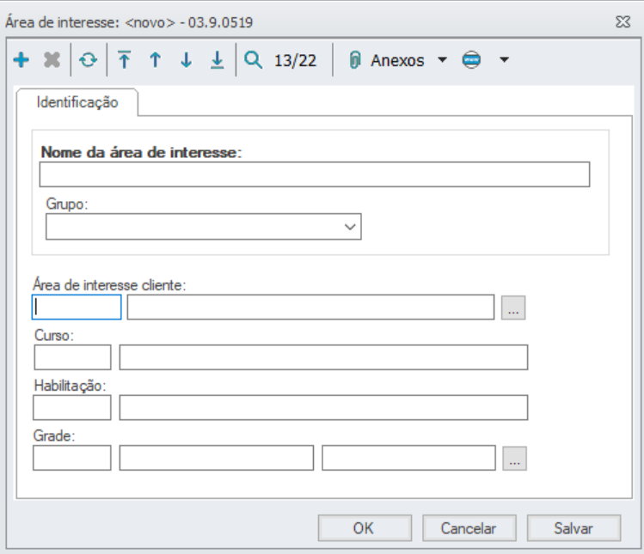This screenshot has height=554, width=644.
Task: Go to next record down arrow
Action: 186,60
